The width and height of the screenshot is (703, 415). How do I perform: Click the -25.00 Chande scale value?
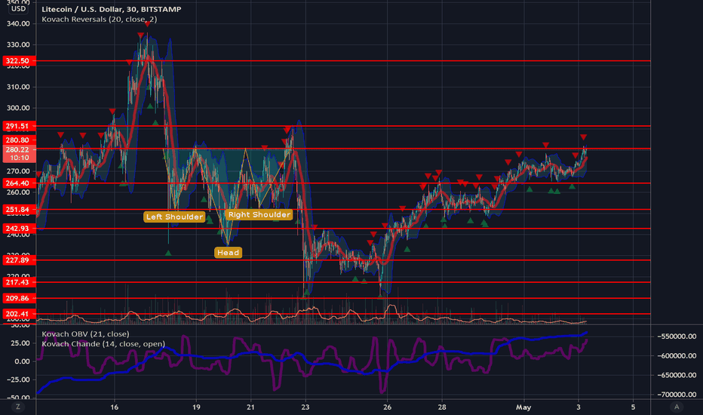point(18,380)
